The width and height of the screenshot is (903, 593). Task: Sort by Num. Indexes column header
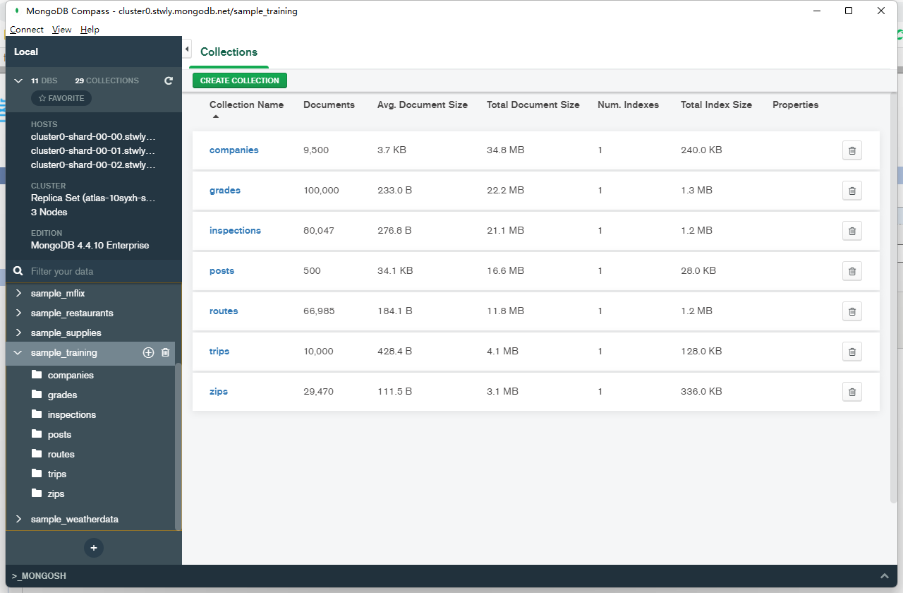pos(628,104)
